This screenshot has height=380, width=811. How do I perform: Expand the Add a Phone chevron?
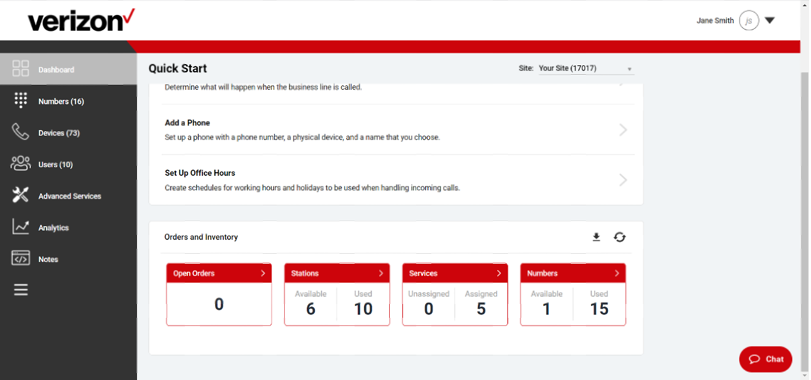[x=623, y=130]
